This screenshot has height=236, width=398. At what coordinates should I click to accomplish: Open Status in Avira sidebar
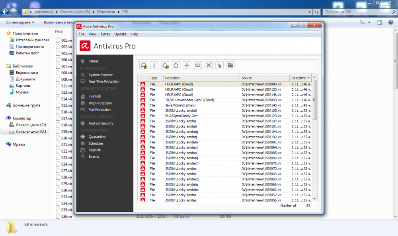click(x=94, y=61)
